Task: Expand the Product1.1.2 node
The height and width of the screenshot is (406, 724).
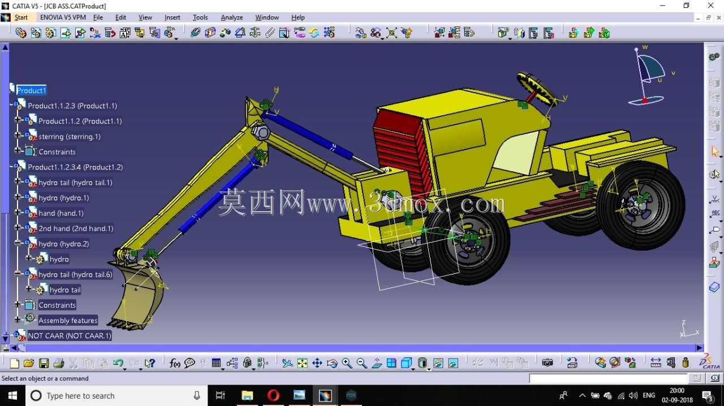Action: click(x=18, y=120)
